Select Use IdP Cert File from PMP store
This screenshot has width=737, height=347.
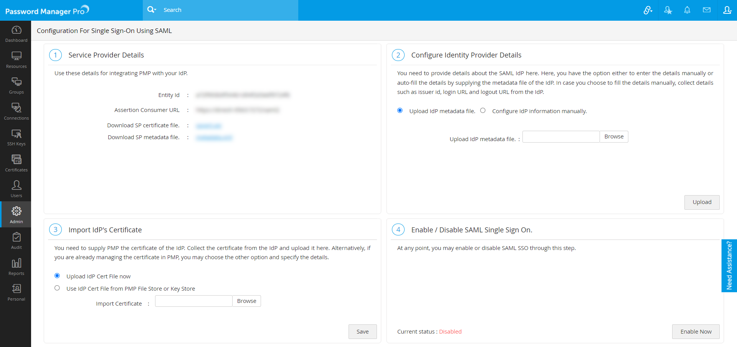pyautogui.click(x=57, y=288)
